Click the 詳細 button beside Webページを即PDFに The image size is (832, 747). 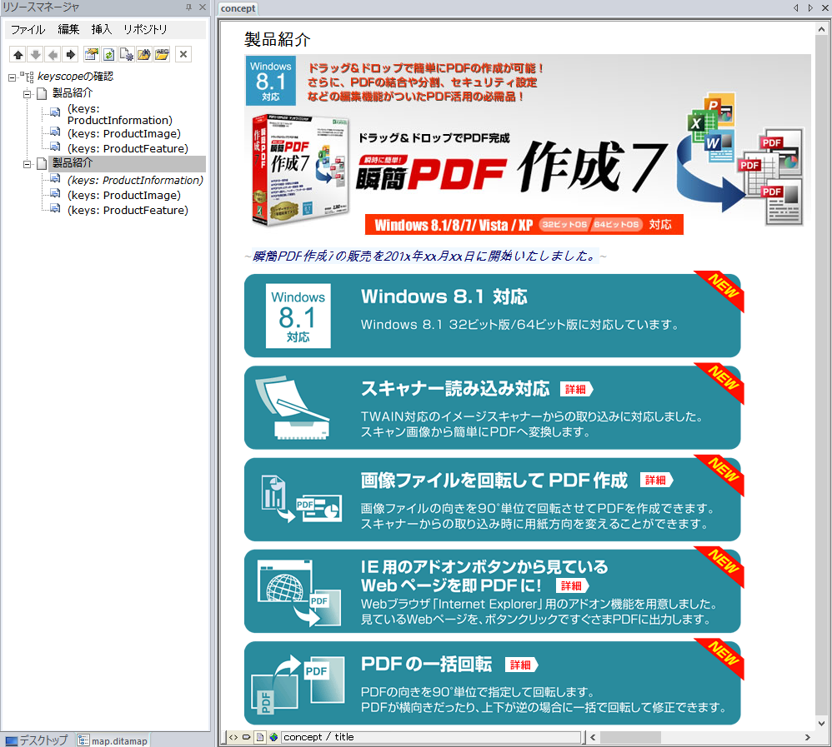point(573,585)
